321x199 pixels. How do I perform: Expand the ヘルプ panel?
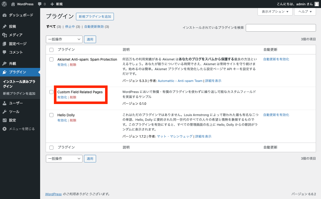[305, 12]
